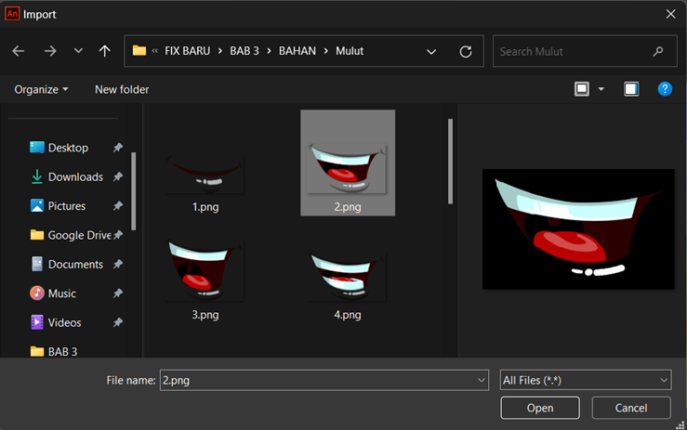Click the change view layout icon
The image size is (687, 430).
(x=581, y=89)
